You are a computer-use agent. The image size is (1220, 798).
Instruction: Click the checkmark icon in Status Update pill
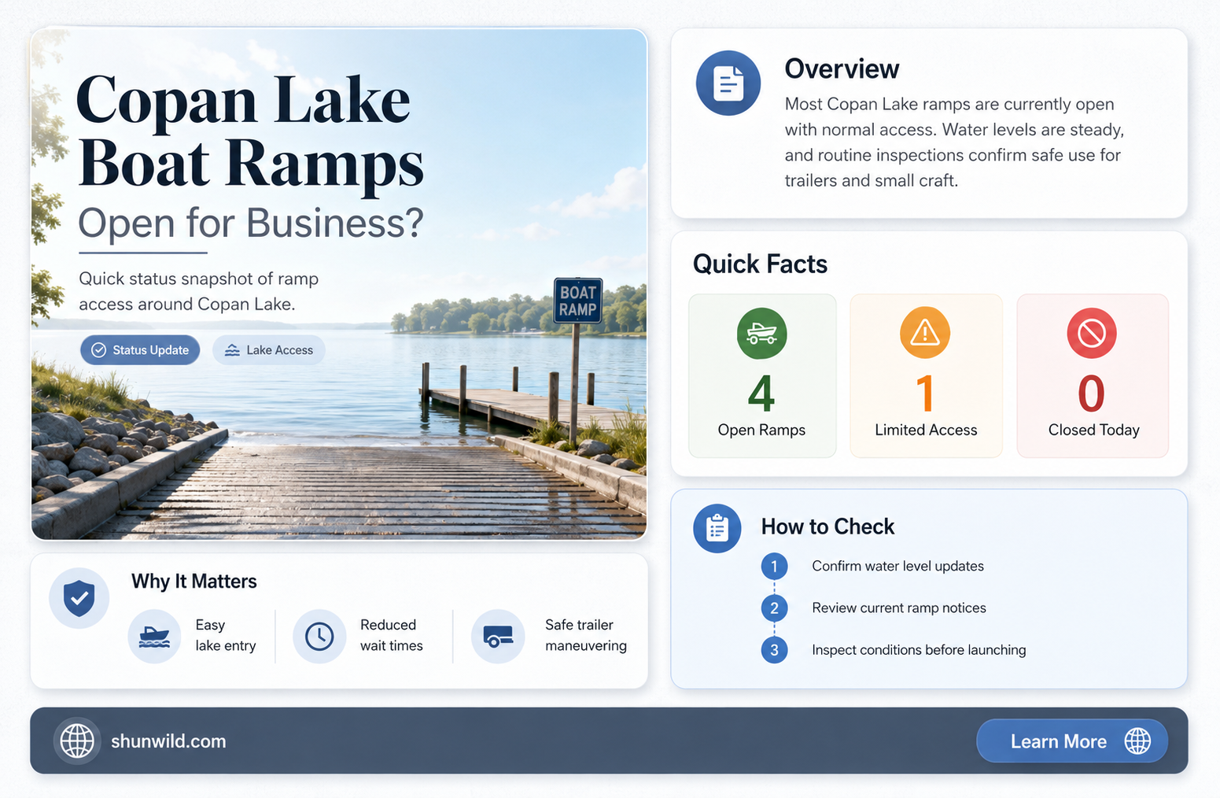pyautogui.click(x=98, y=350)
